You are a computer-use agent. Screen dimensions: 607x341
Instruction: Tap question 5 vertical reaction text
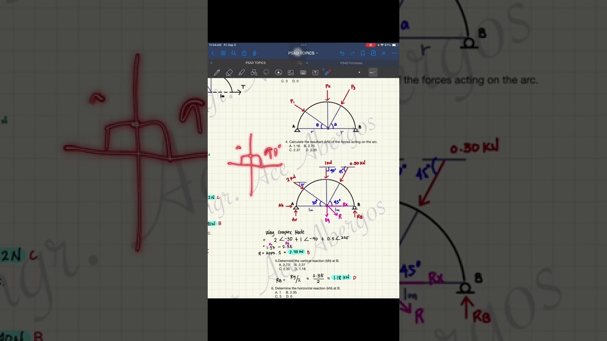click(x=307, y=261)
